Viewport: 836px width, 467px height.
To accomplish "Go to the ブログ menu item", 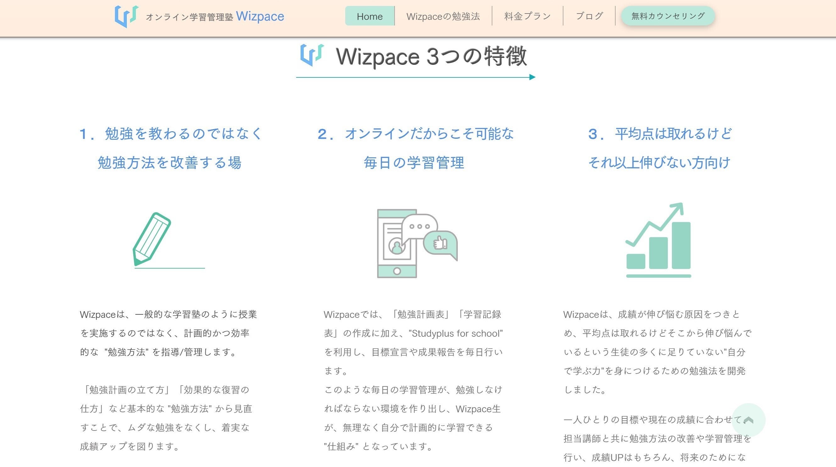I will (x=589, y=16).
